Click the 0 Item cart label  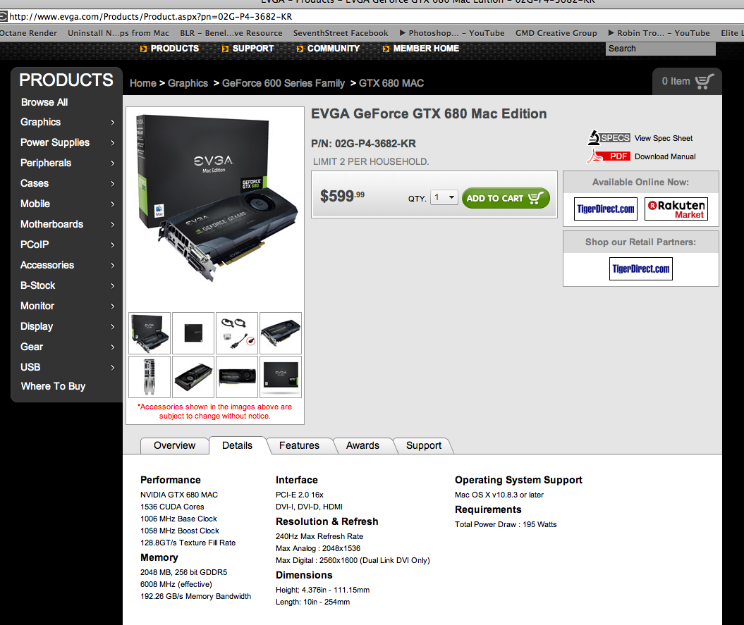tap(676, 81)
